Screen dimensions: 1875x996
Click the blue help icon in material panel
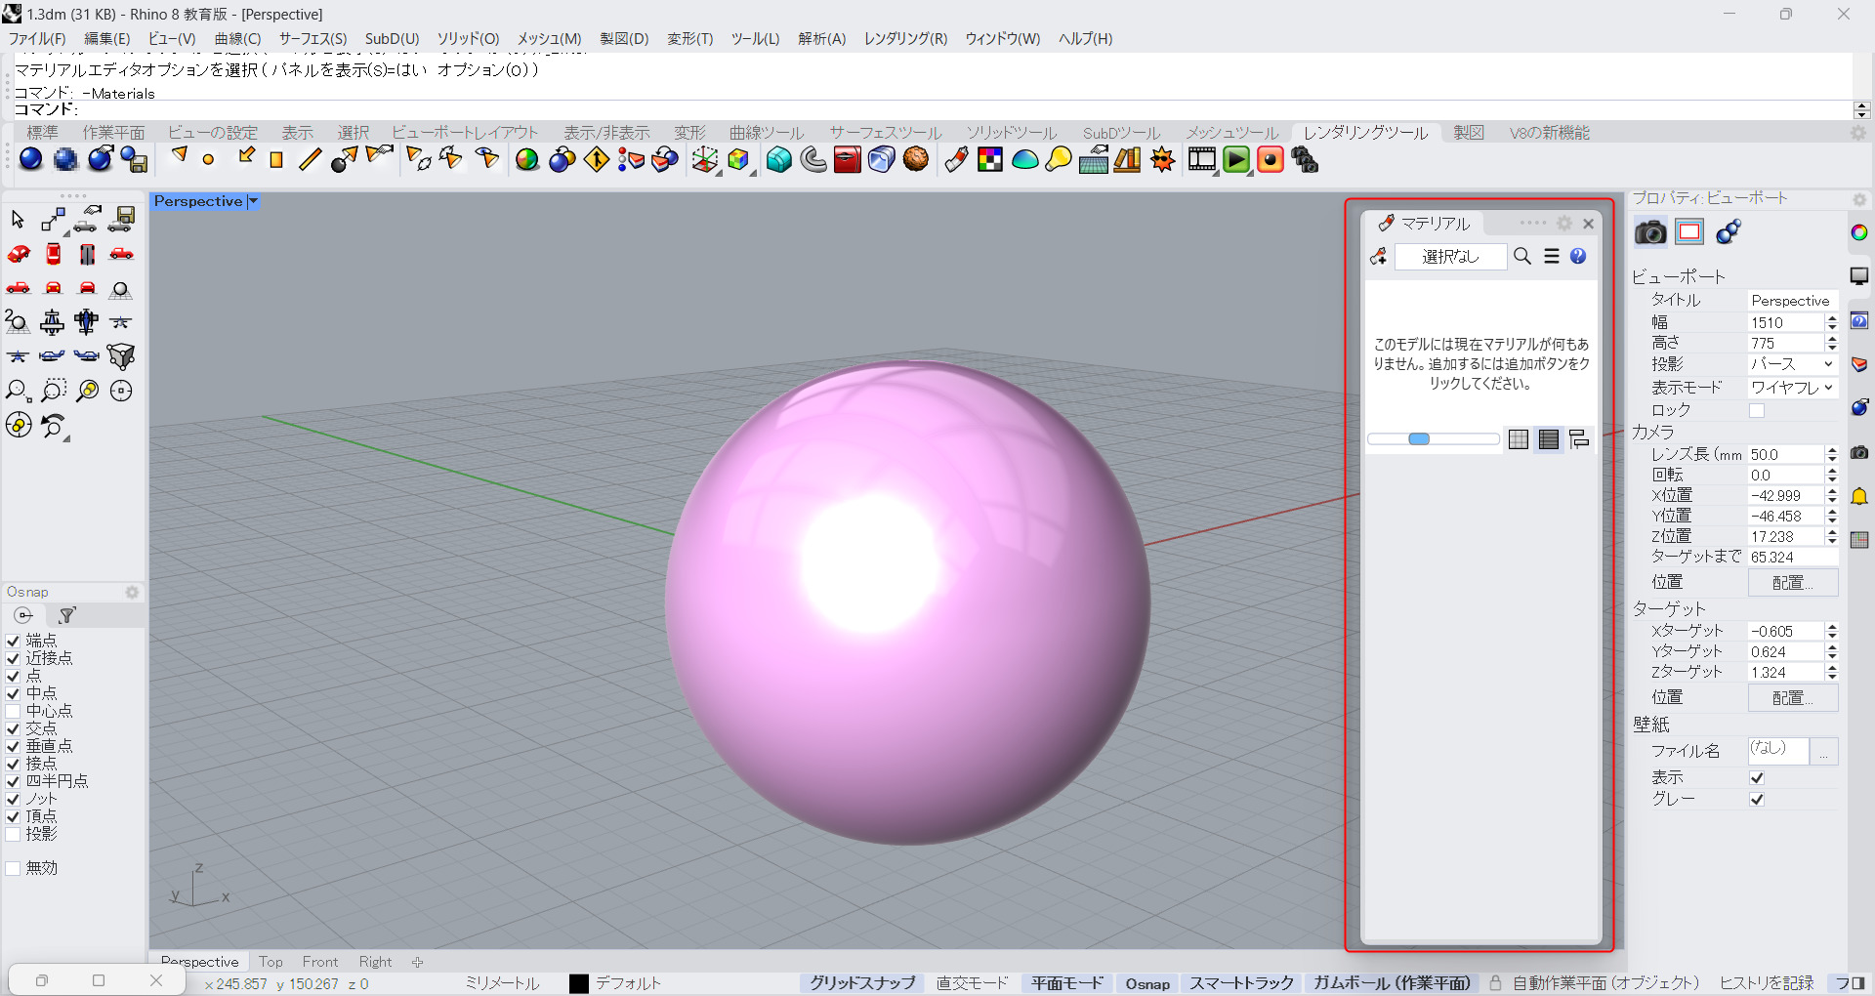point(1578,257)
